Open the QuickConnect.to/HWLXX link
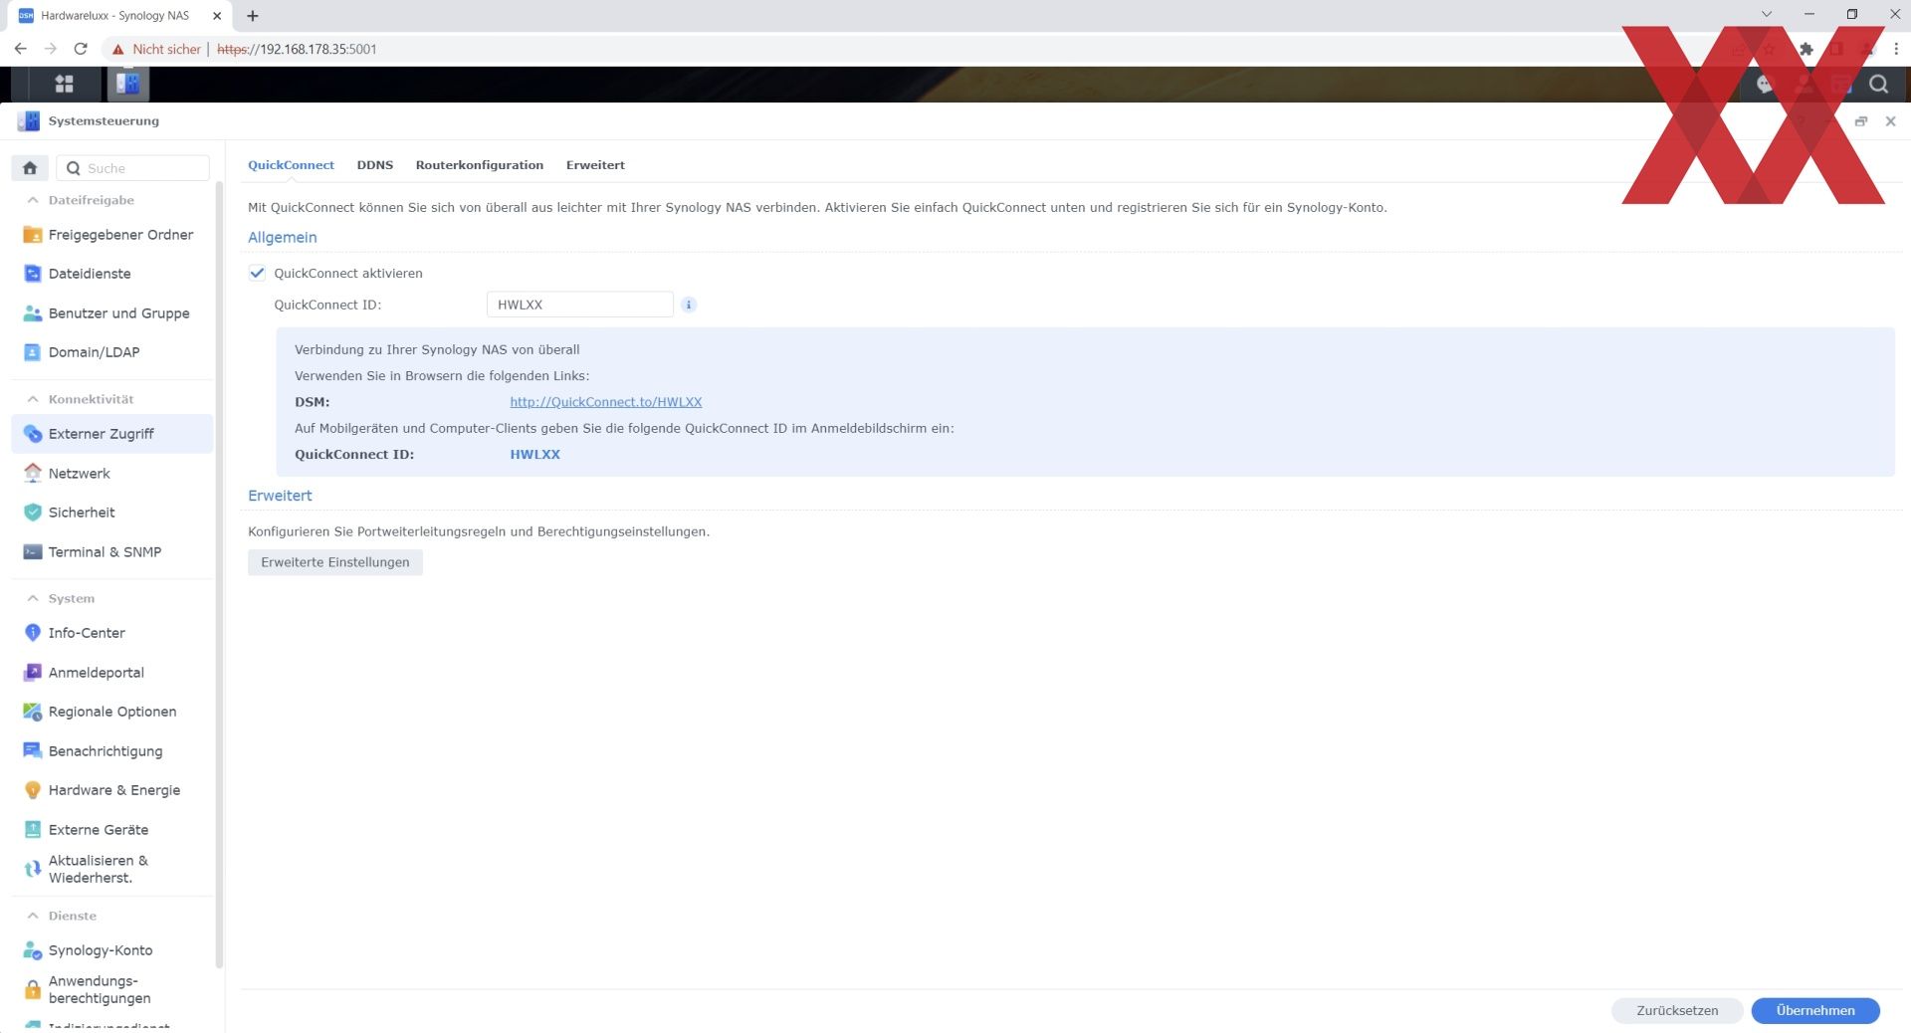This screenshot has height=1033, width=1911. tap(605, 402)
